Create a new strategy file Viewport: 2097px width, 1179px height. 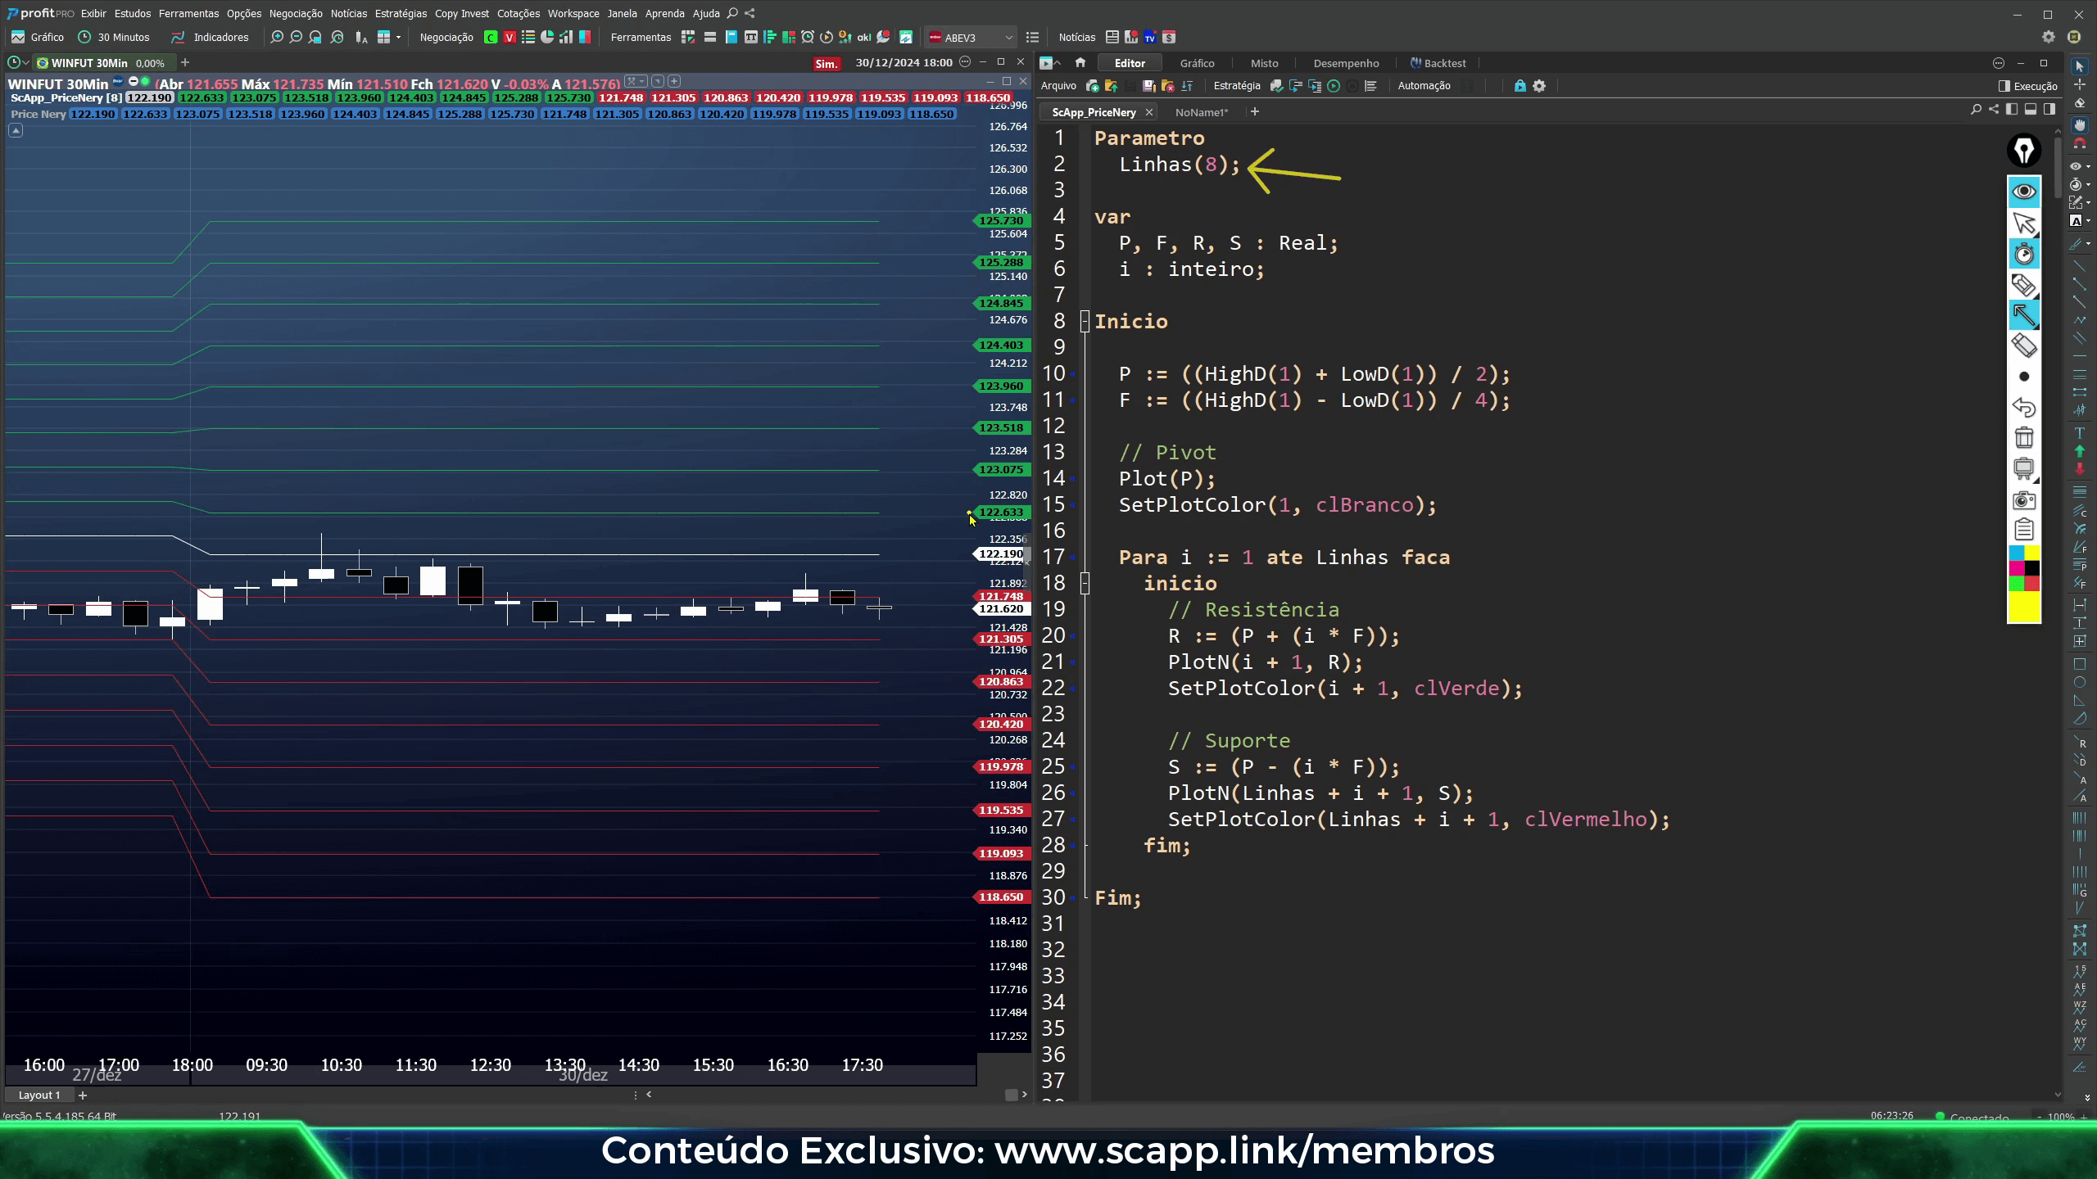click(1092, 86)
